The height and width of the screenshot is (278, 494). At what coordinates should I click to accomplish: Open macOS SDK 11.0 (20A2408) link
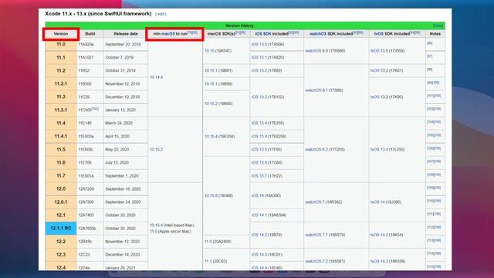tap(218, 242)
